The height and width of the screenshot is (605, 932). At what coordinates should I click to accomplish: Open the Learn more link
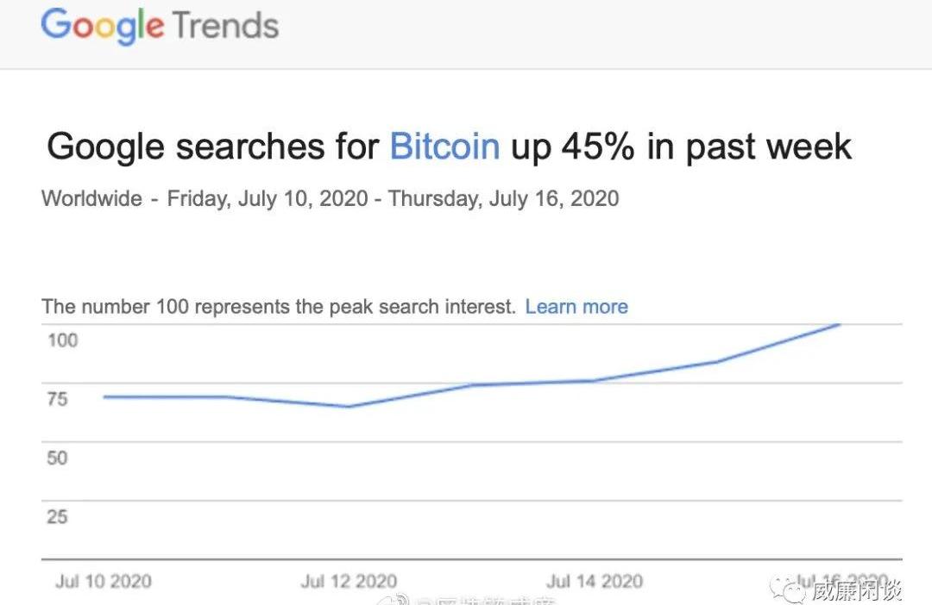(x=576, y=306)
